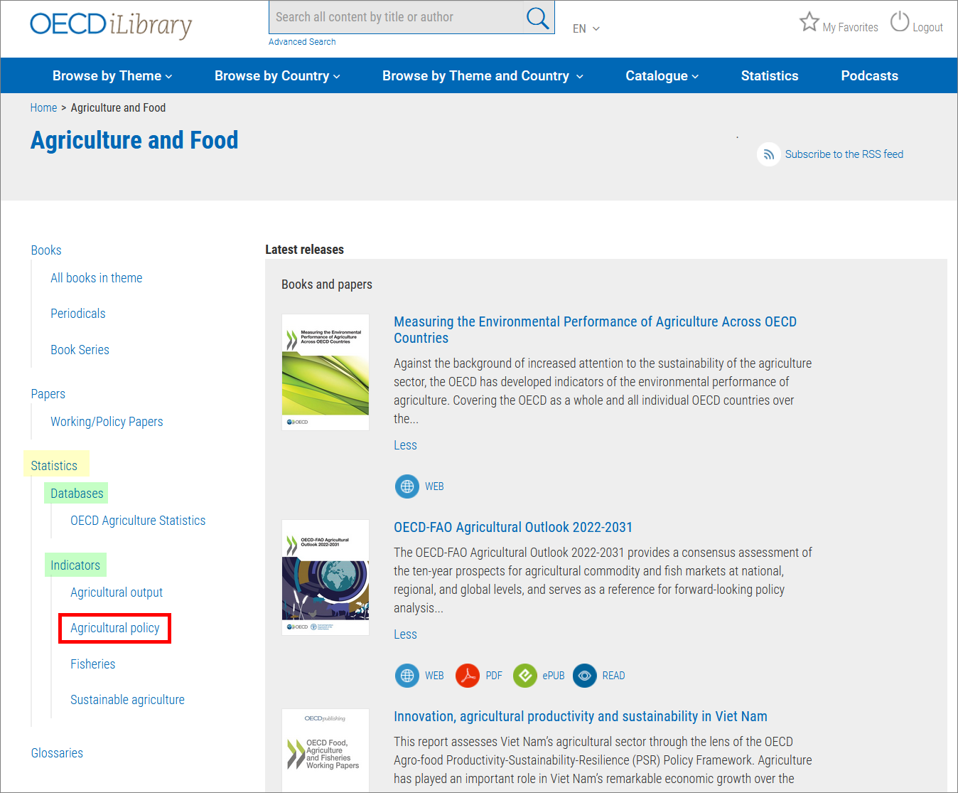The image size is (958, 793).
Task: Open Agricultural output indicator
Action: pyautogui.click(x=117, y=592)
